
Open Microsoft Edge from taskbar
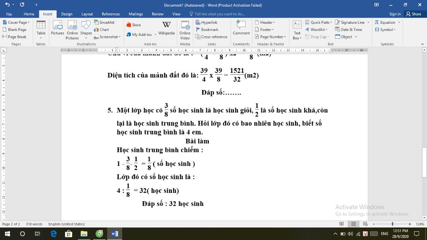(53, 234)
